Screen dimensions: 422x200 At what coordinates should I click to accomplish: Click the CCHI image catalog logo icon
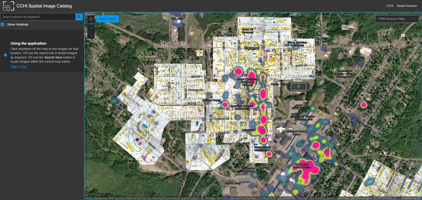click(x=8, y=5)
